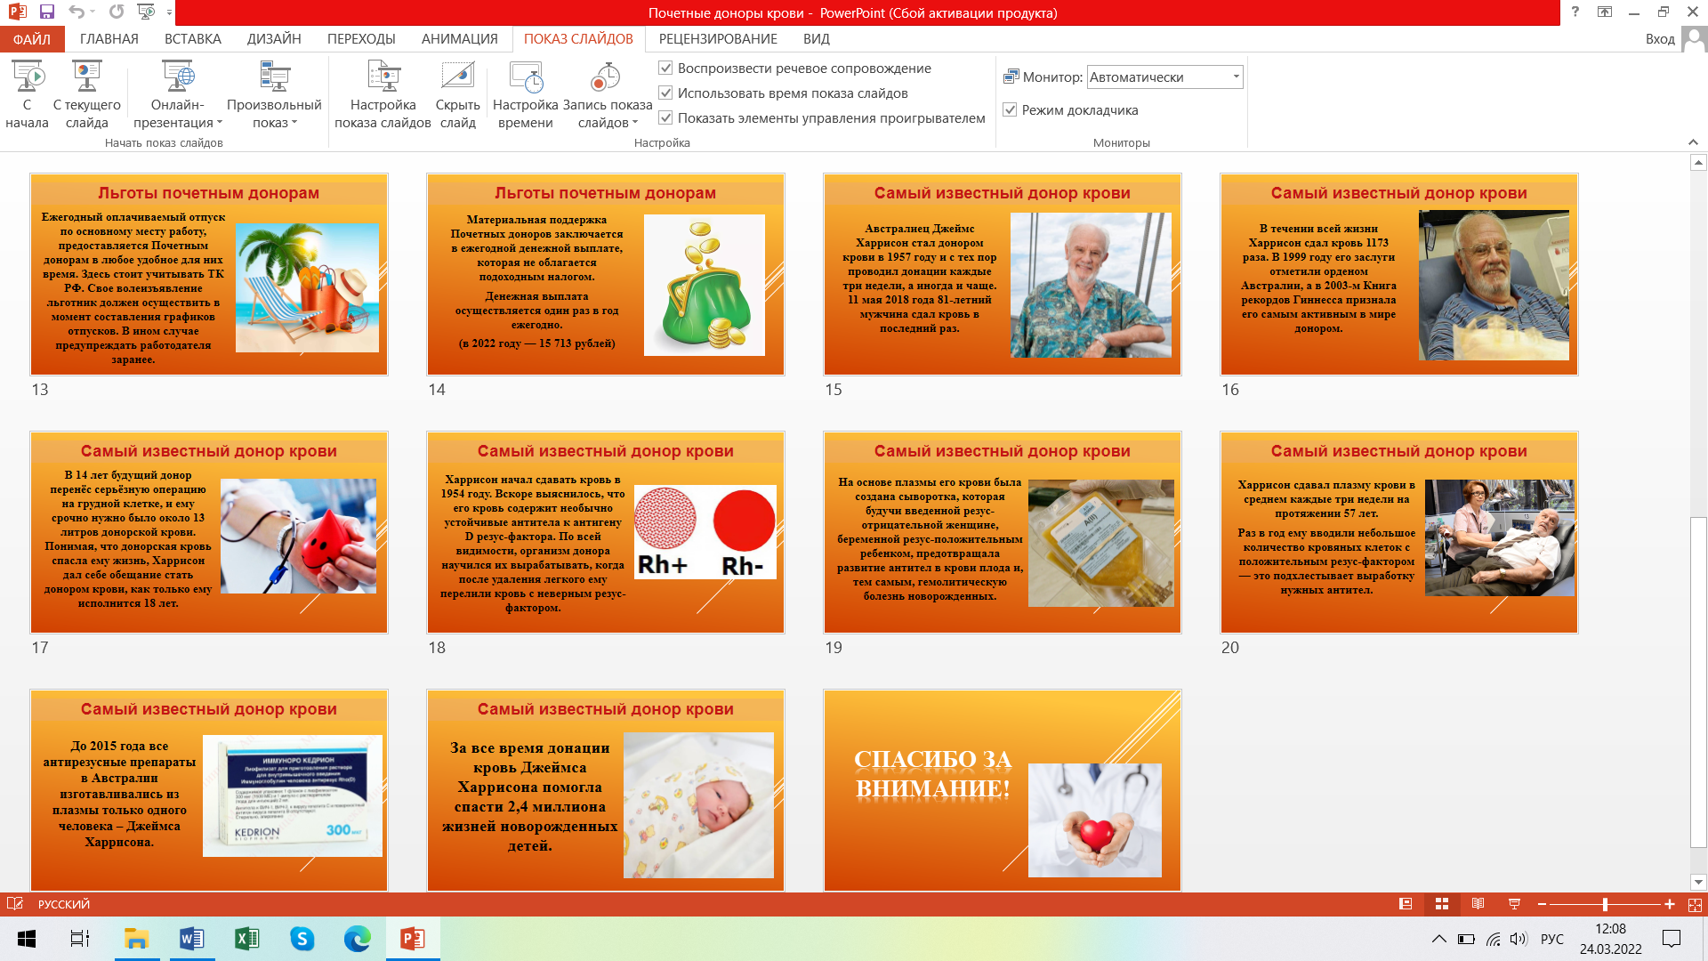Open the spell check status icon

coord(15,904)
